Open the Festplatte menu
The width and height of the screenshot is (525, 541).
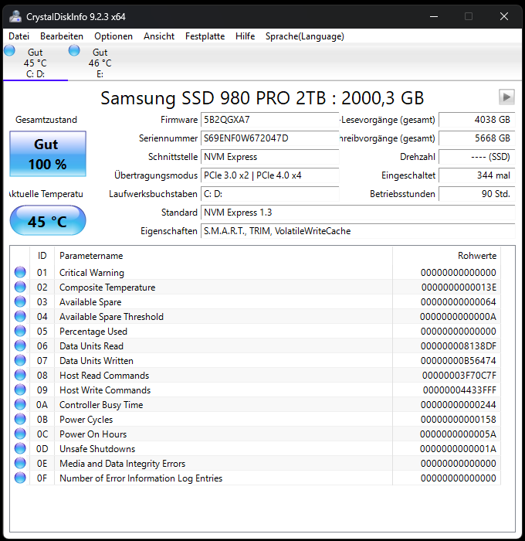205,36
